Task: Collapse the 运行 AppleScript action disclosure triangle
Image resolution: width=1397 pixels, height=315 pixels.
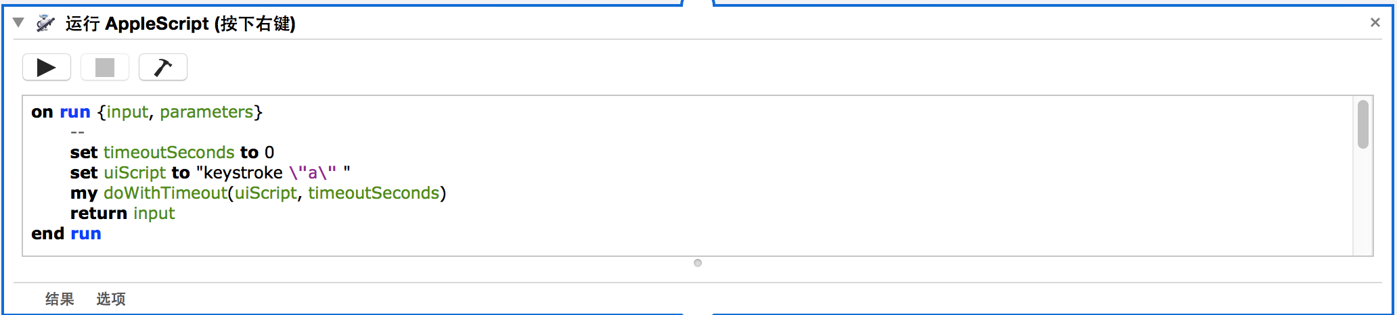Action: 19,23
